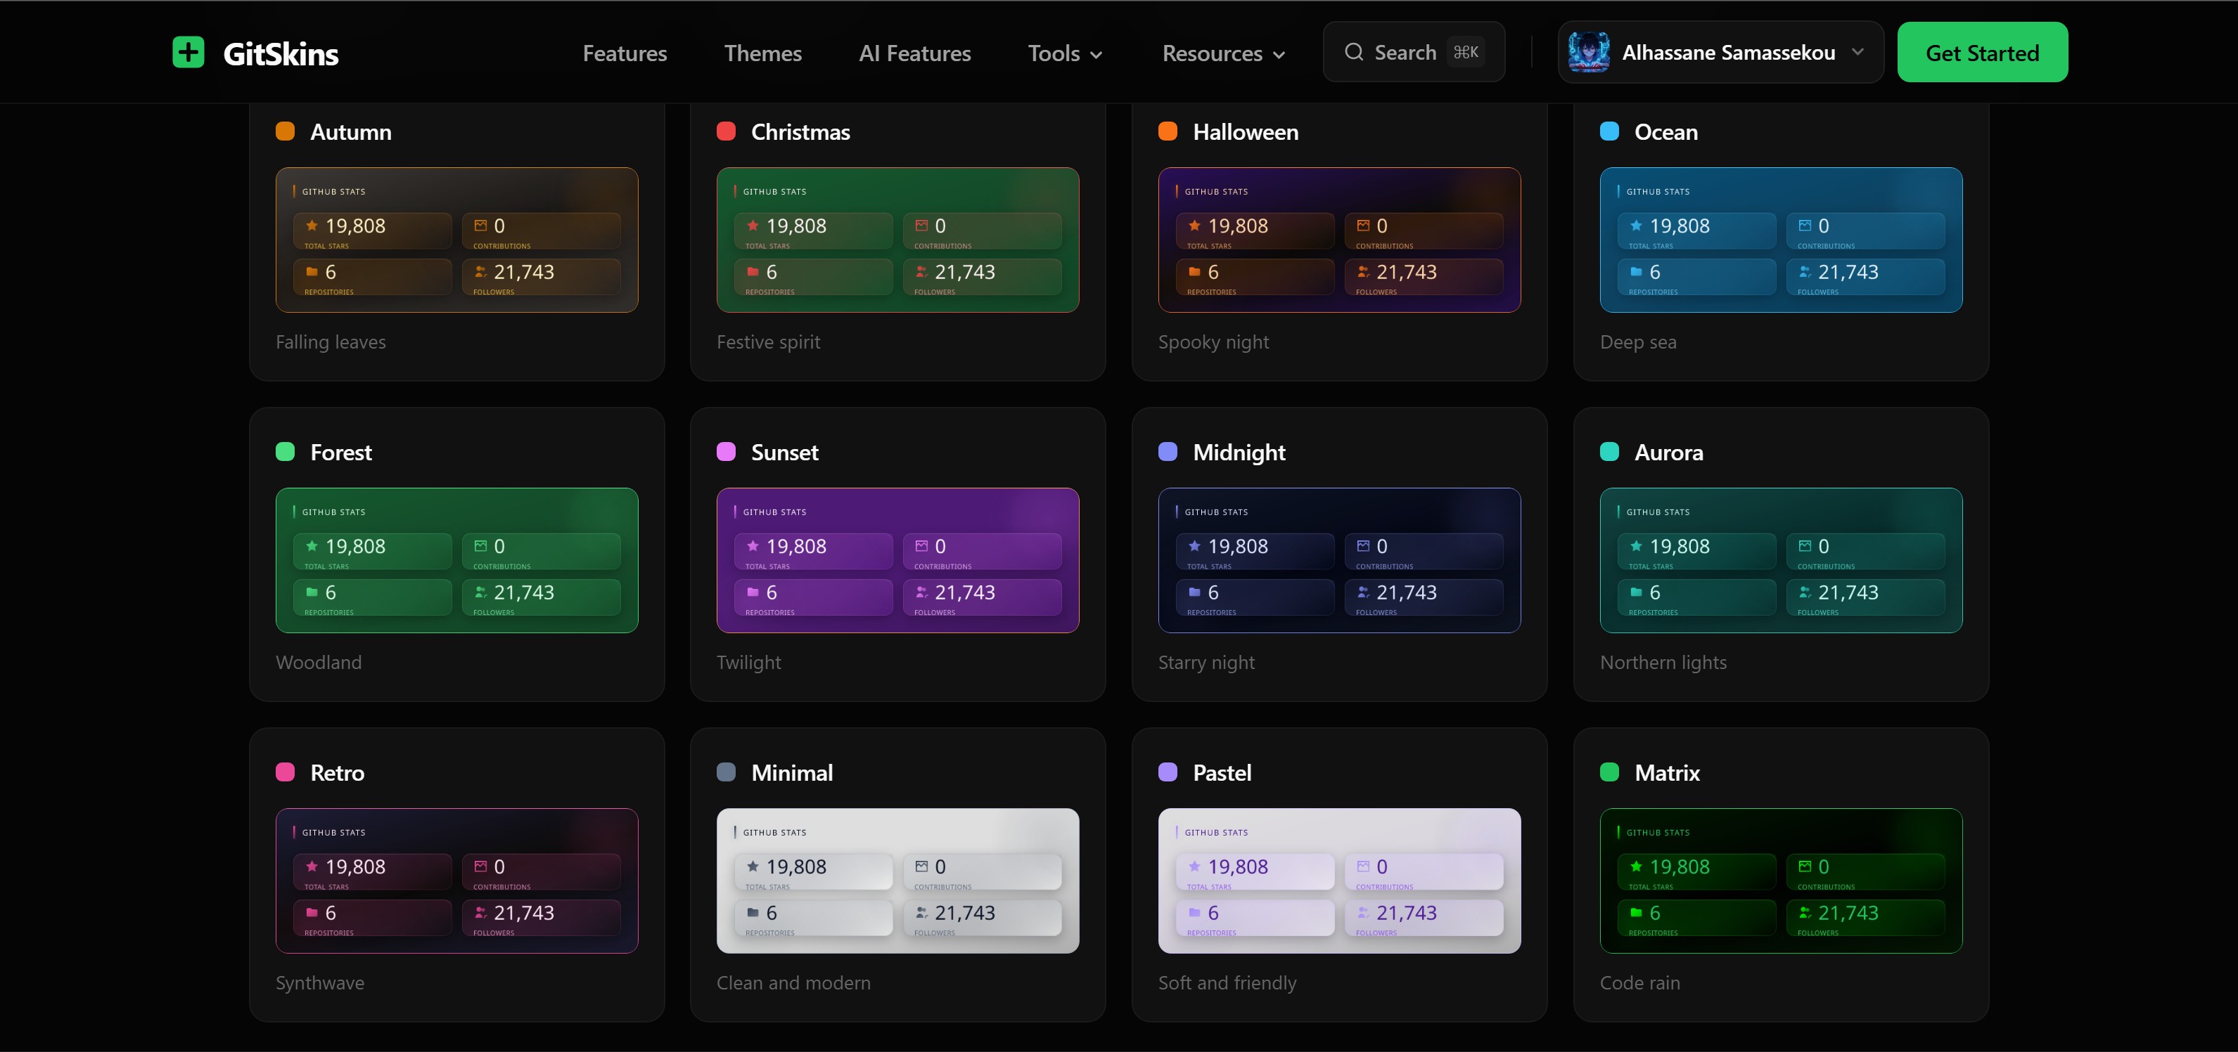Click the pink Retro color swatch
The image size is (2238, 1052).
pyautogui.click(x=285, y=772)
